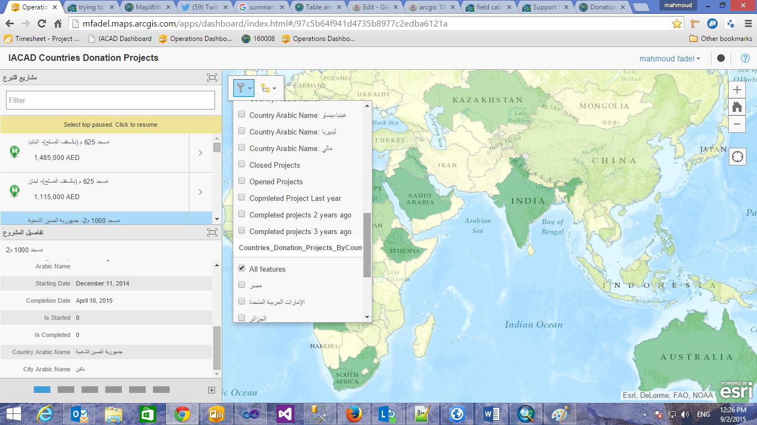Return map to home extent
The image size is (757, 425).
737,107
